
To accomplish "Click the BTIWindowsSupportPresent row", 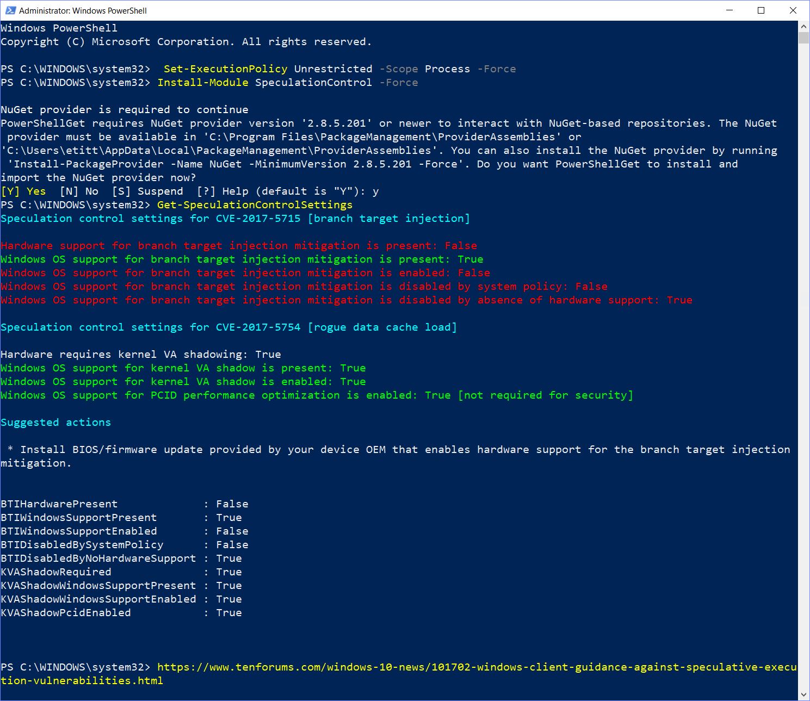I will tap(121, 518).
